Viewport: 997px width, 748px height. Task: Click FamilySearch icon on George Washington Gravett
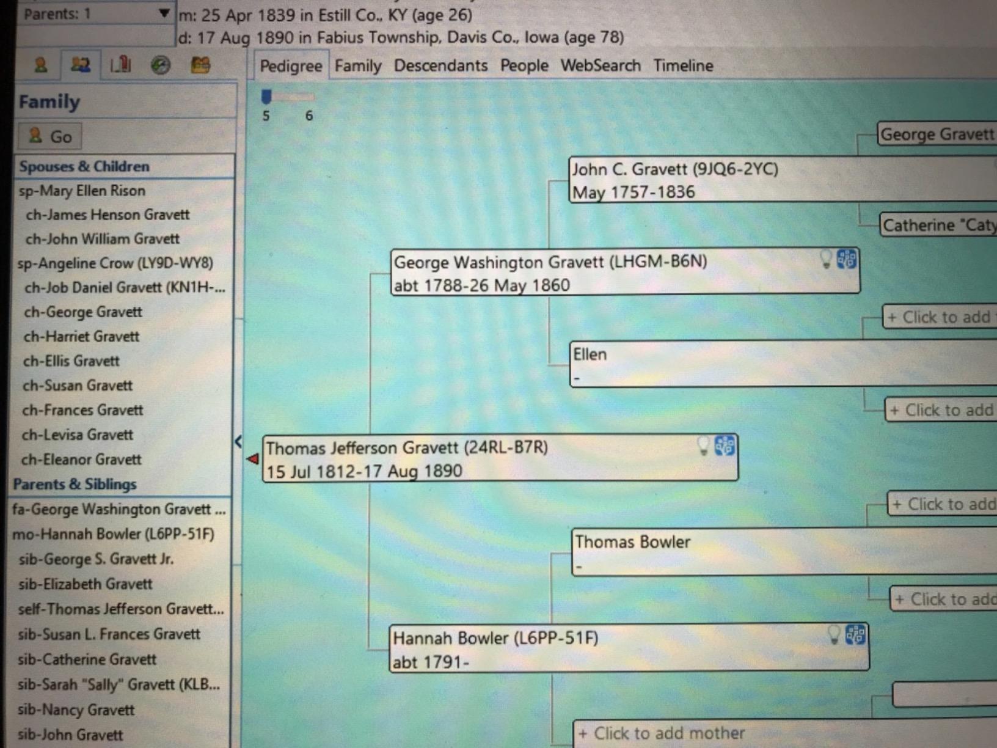tap(847, 260)
